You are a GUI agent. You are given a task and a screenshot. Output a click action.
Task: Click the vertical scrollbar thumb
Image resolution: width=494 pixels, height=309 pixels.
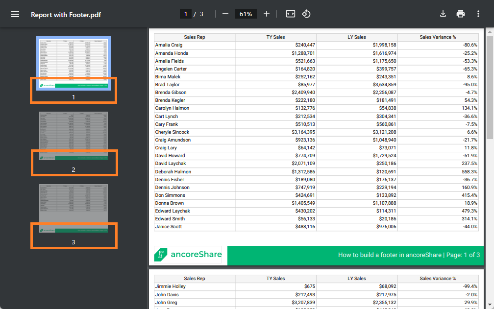click(x=490, y=87)
